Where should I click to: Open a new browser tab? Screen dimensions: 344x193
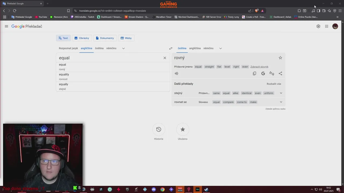coord(48,3)
